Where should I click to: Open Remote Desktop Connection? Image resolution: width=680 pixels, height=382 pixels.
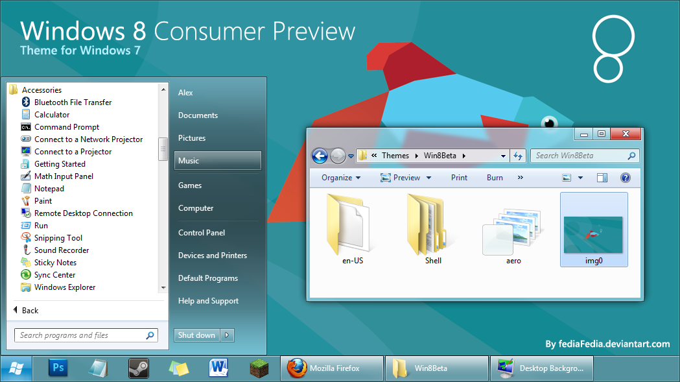tap(76, 213)
